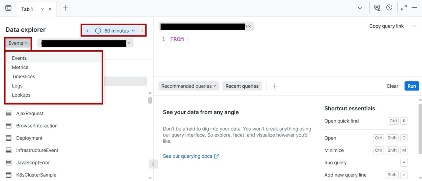Close Tab 1

click(50, 9)
